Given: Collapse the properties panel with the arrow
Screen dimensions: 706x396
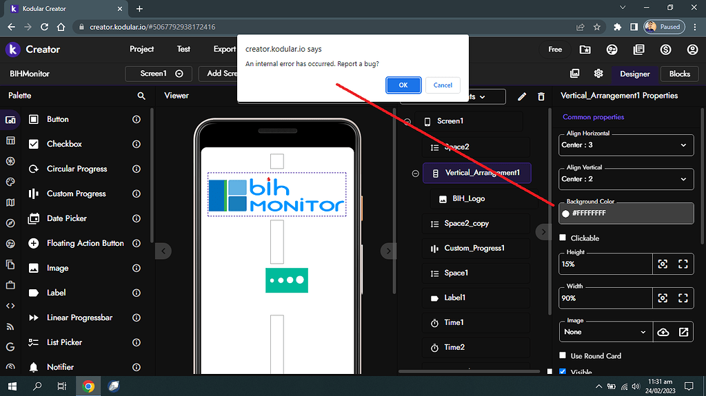Looking at the screenshot, I should 543,232.
